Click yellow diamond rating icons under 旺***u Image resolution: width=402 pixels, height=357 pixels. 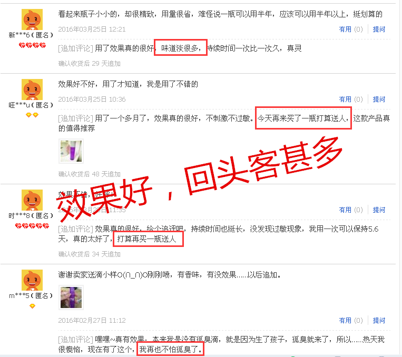coord(32,115)
